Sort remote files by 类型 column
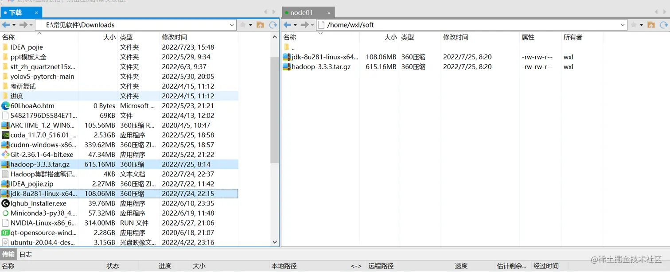This screenshot has width=670, height=272. pos(420,37)
